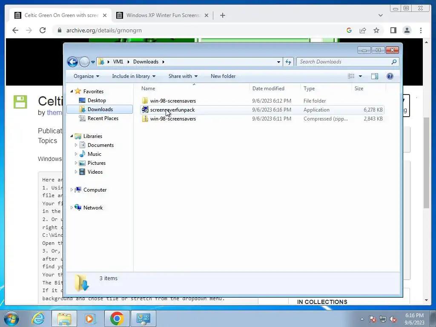436x327 pixels.
Task: Click Chrome tab search chevron
Action: [x=380, y=15]
